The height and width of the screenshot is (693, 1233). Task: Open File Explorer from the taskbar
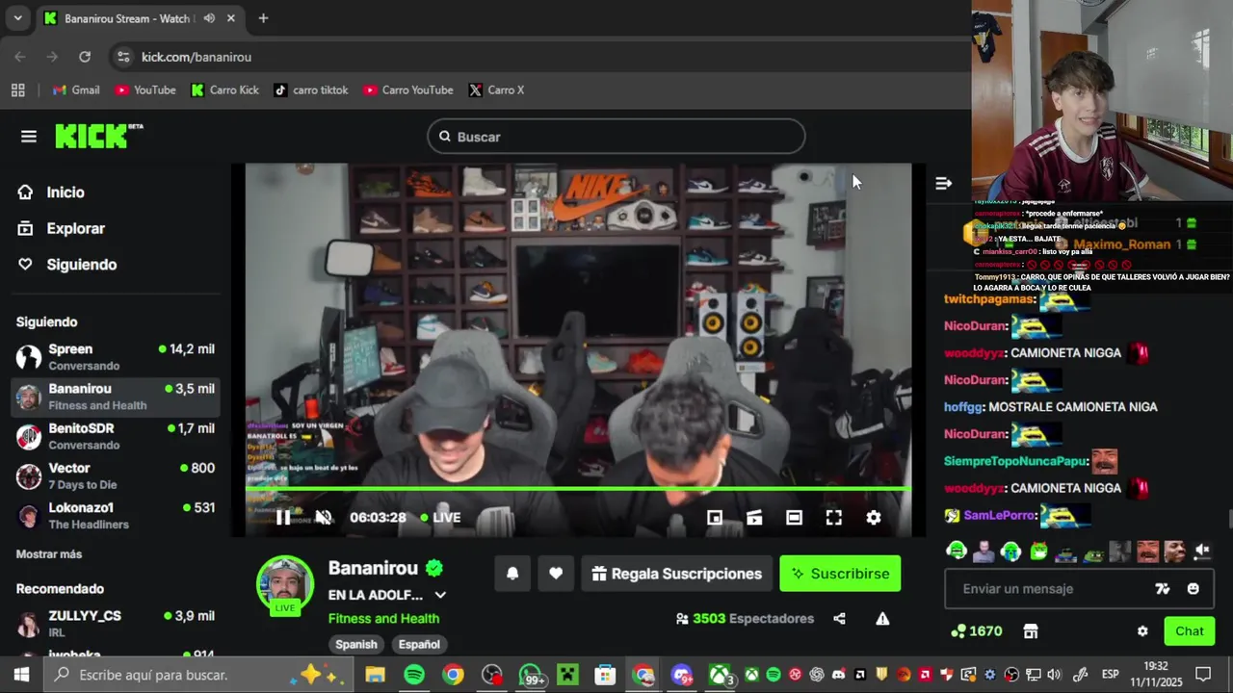coord(375,675)
